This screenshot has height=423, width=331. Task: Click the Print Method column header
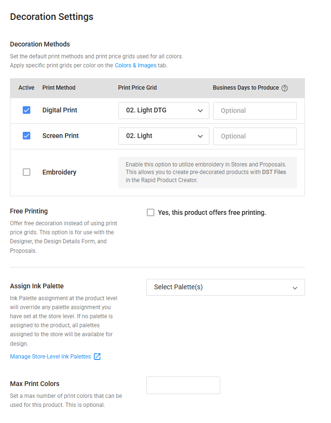pos(59,88)
